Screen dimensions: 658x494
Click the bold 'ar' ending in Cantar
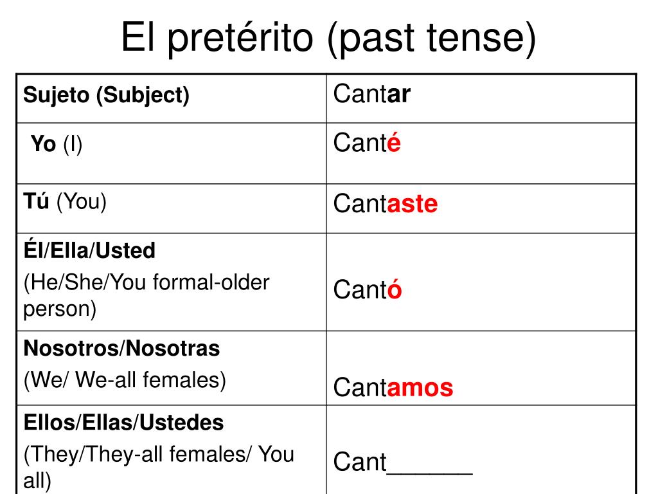pos(398,94)
